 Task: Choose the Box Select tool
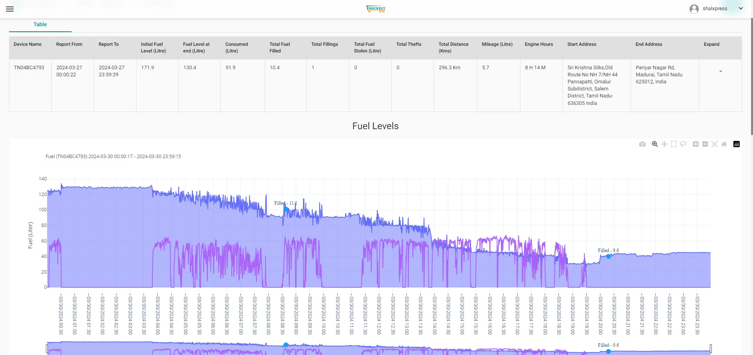coord(673,144)
